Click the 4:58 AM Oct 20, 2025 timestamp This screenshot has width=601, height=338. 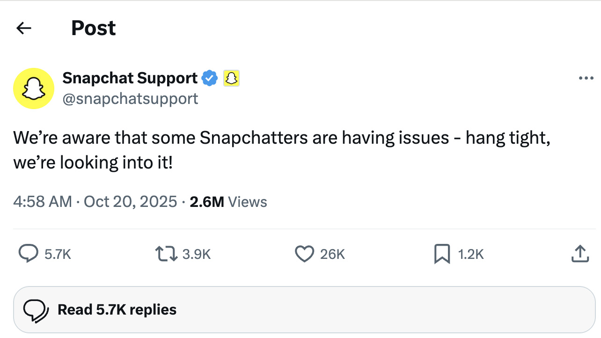pyautogui.click(x=95, y=202)
